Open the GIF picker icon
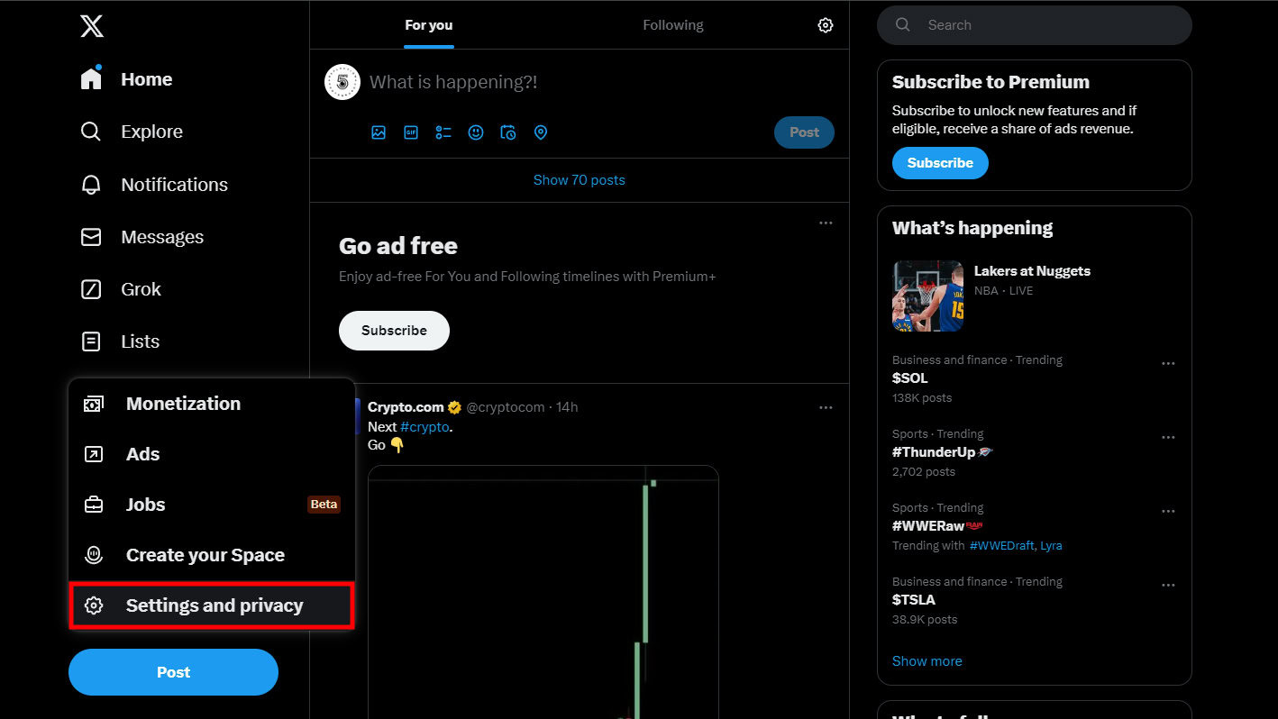Image resolution: width=1278 pixels, height=719 pixels. point(411,132)
